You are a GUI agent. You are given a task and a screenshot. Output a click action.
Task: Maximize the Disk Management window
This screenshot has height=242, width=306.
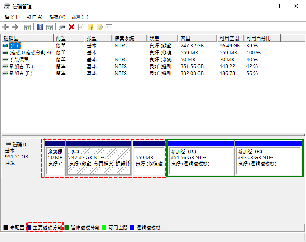click(x=278, y=6)
